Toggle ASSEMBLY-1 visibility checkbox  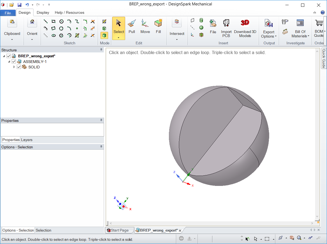(14, 62)
